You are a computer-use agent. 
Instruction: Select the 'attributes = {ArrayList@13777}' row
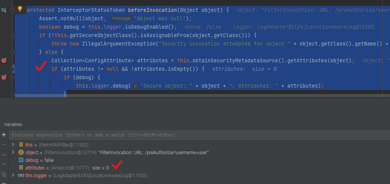point(200,168)
